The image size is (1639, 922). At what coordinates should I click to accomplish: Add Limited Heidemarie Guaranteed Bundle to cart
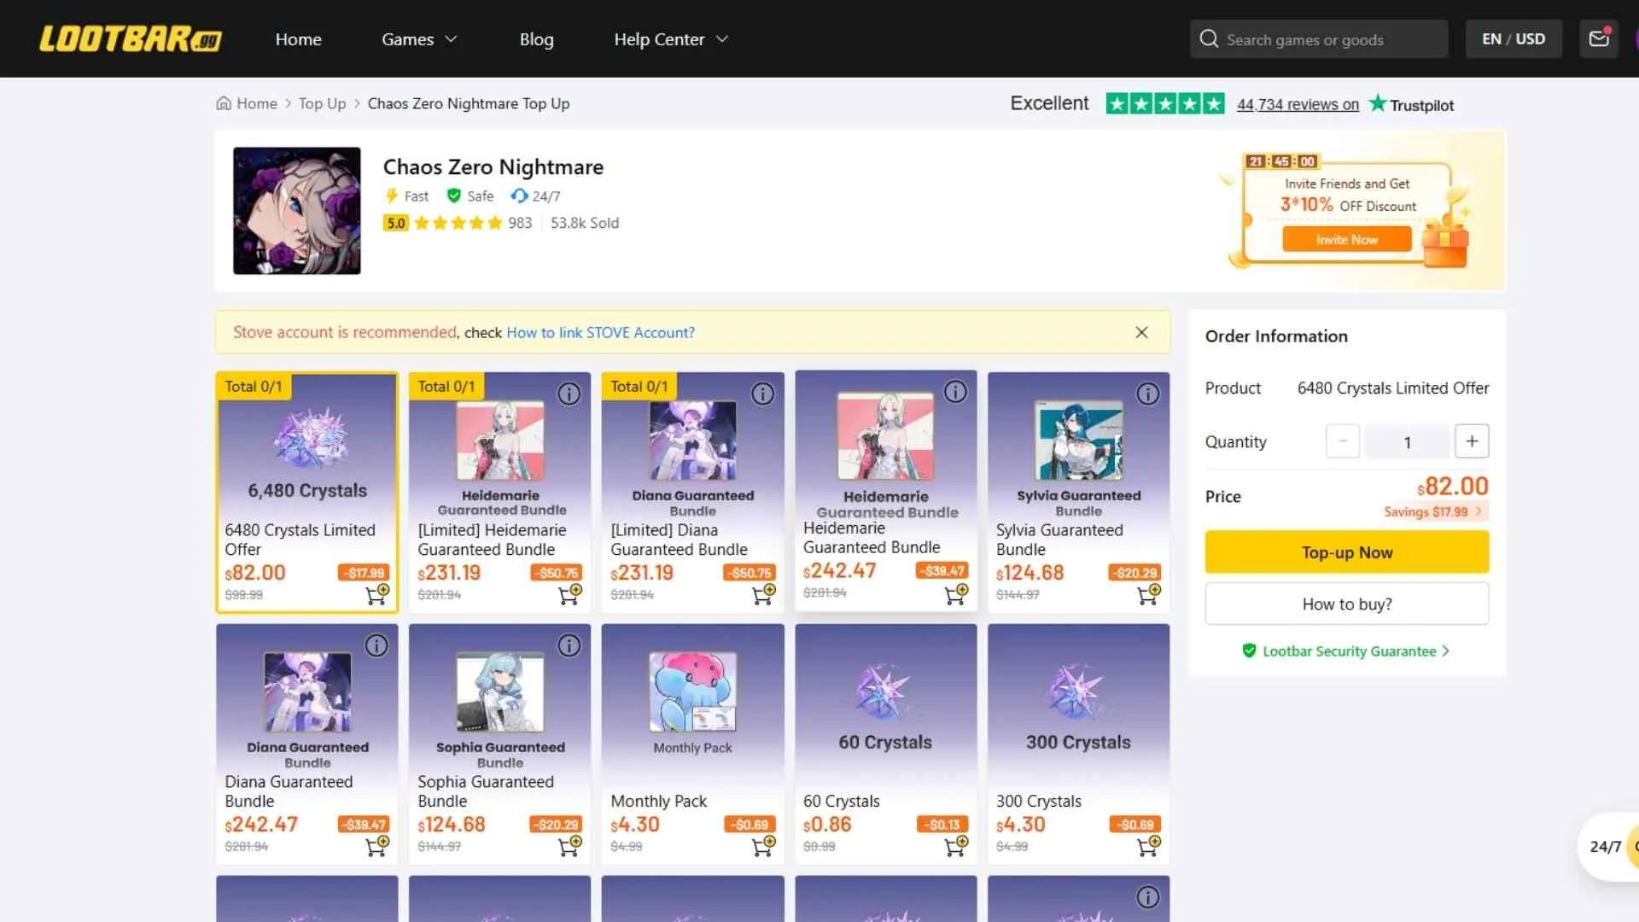pos(570,594)
